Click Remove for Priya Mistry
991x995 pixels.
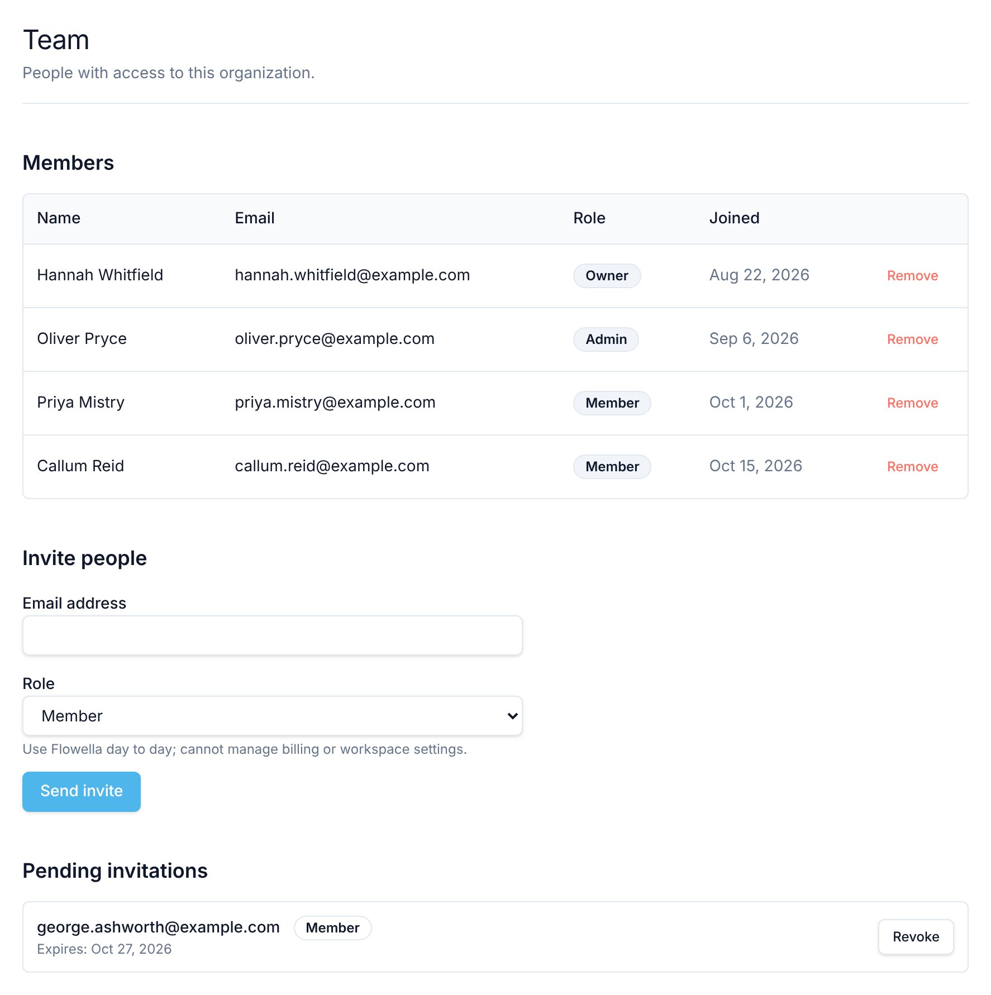[912, 403]
